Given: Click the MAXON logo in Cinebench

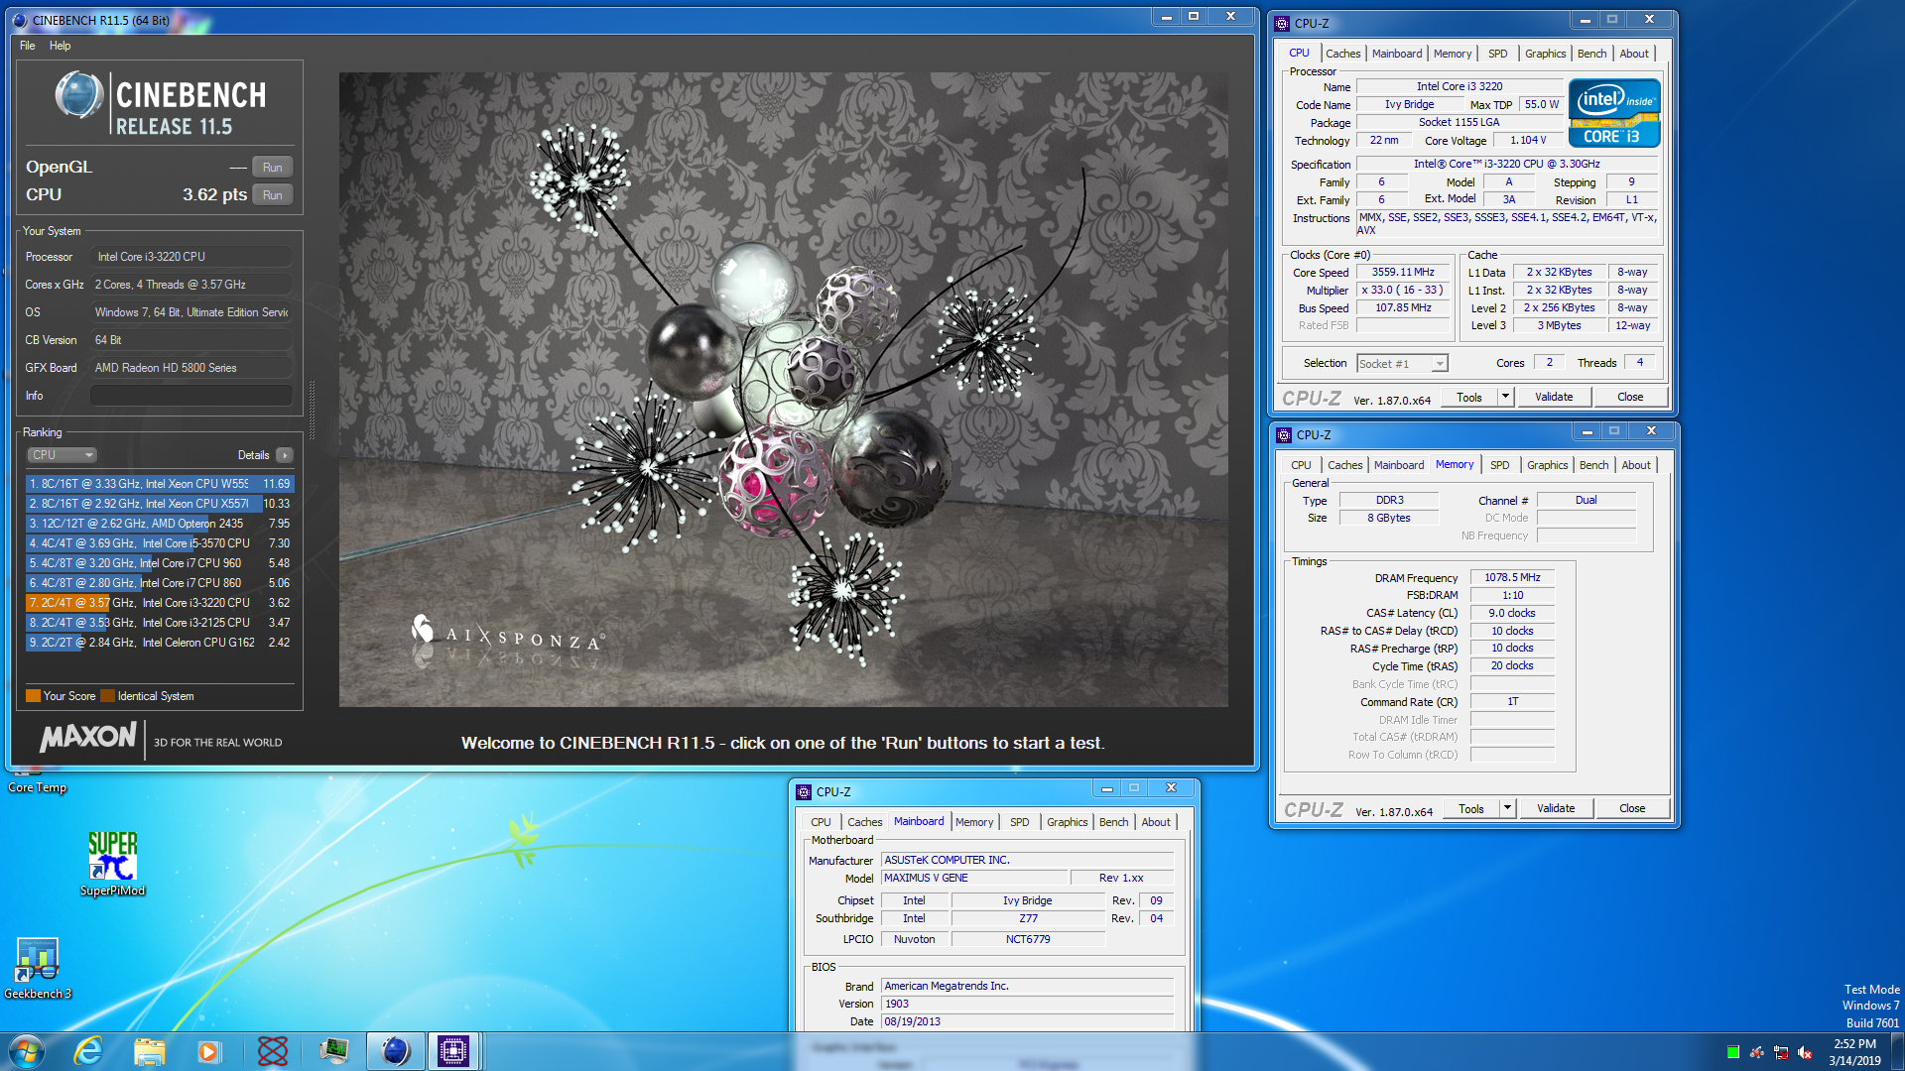Looking at the screenshot, I should click(x=87, y=737).
